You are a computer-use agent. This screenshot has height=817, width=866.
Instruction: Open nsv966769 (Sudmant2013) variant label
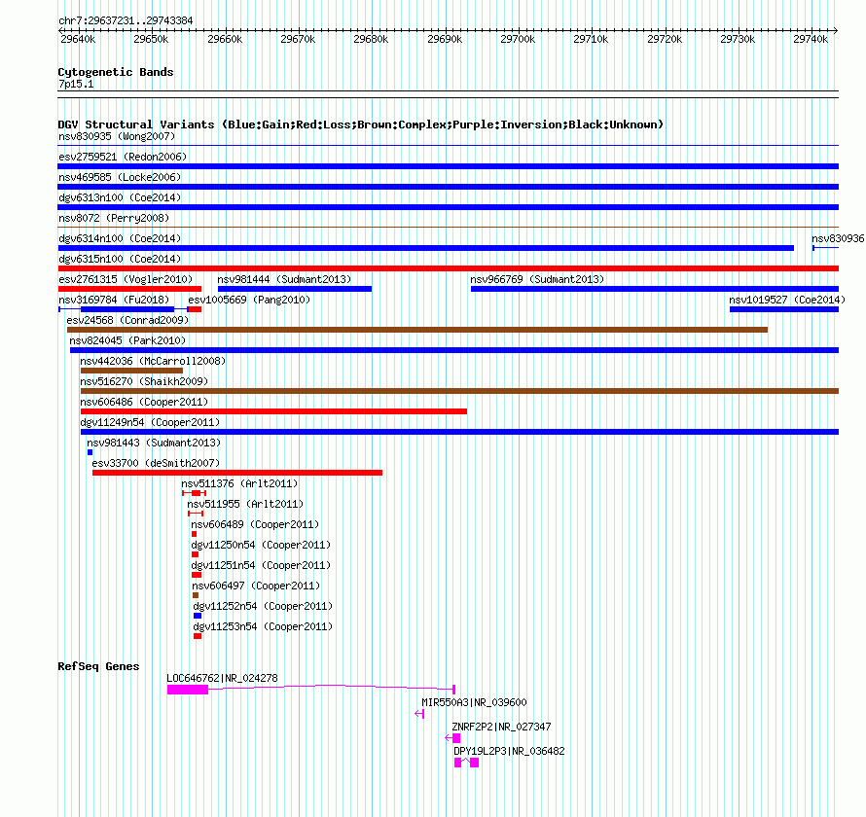click(x=537, y=279)
